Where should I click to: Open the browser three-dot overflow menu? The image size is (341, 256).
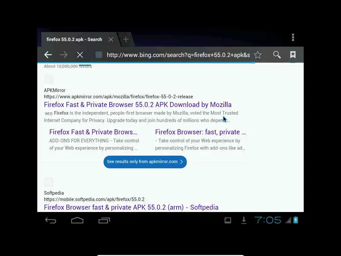pyautogui.click(x=293, y=37)
